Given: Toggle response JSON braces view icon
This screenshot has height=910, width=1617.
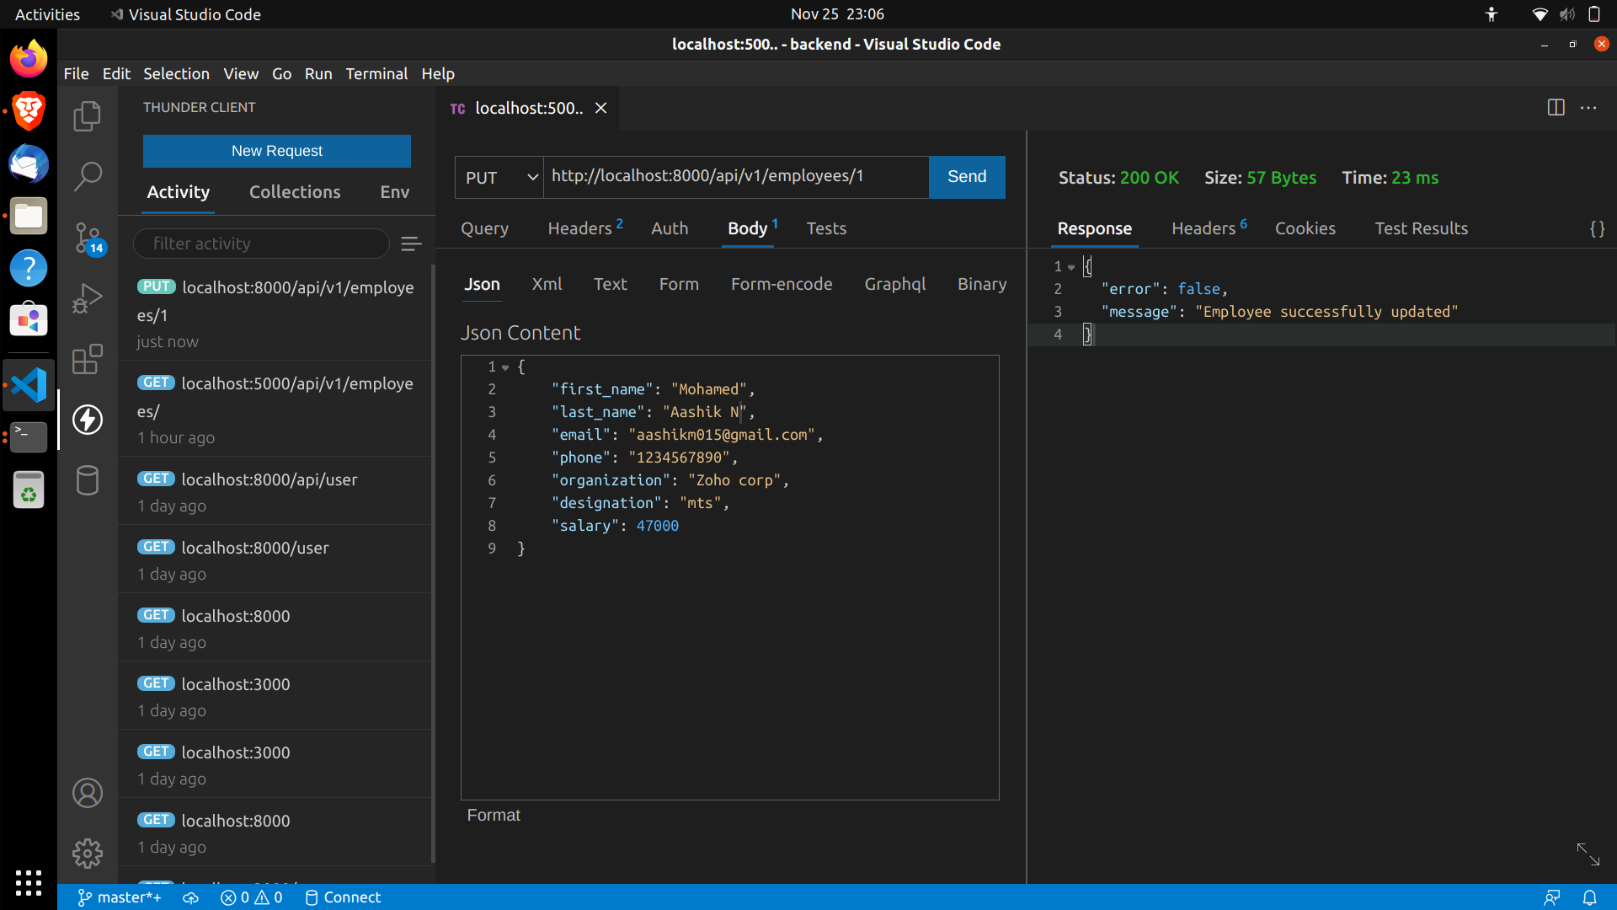Looking at the screenshot, I should click(x=1597, y=229).
